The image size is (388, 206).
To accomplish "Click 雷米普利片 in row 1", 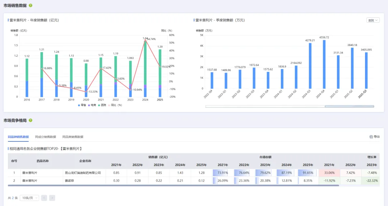I will (x=30, y=173).
